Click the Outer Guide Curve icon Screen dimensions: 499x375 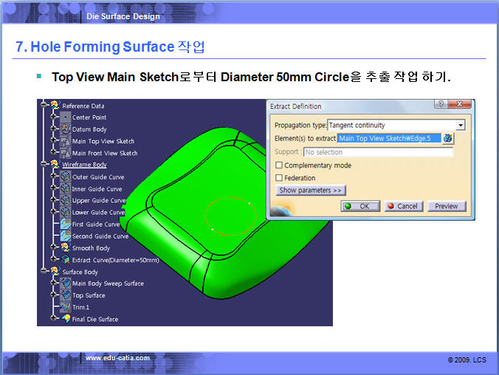(65, 177)
